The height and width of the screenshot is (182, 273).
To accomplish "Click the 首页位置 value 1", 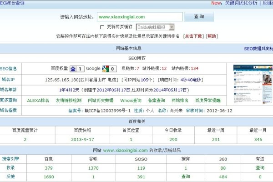I will coord(131,140).
